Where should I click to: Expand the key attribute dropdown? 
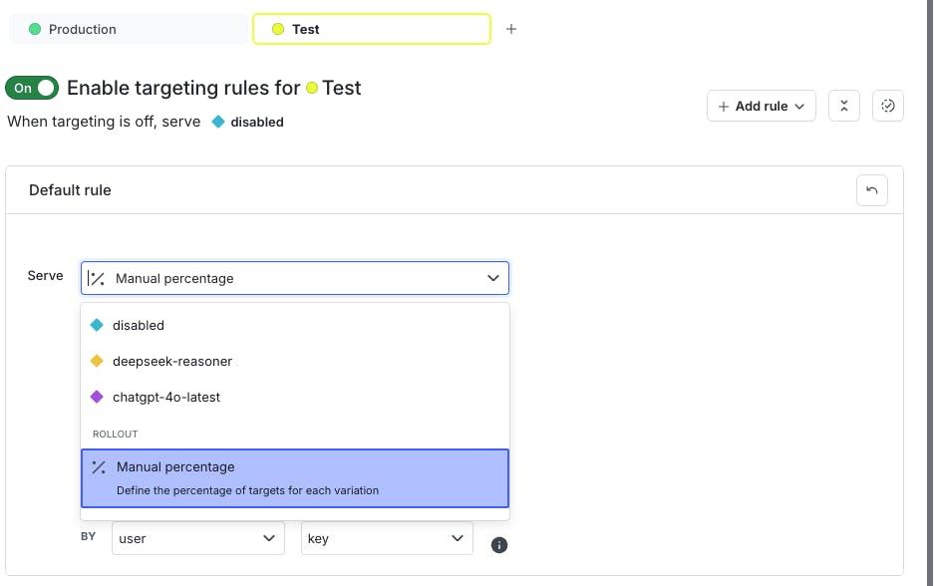pyautogui.click(x=387, y=538)
